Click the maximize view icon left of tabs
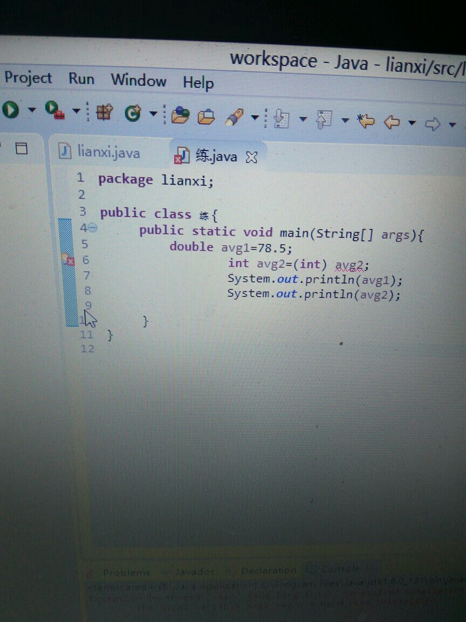This screenshot has width=466, height=622. point(22,148)
